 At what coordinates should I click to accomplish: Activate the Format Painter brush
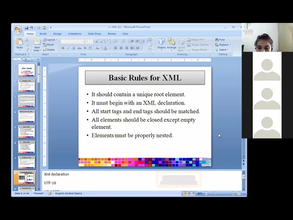(x=27, y=50)
